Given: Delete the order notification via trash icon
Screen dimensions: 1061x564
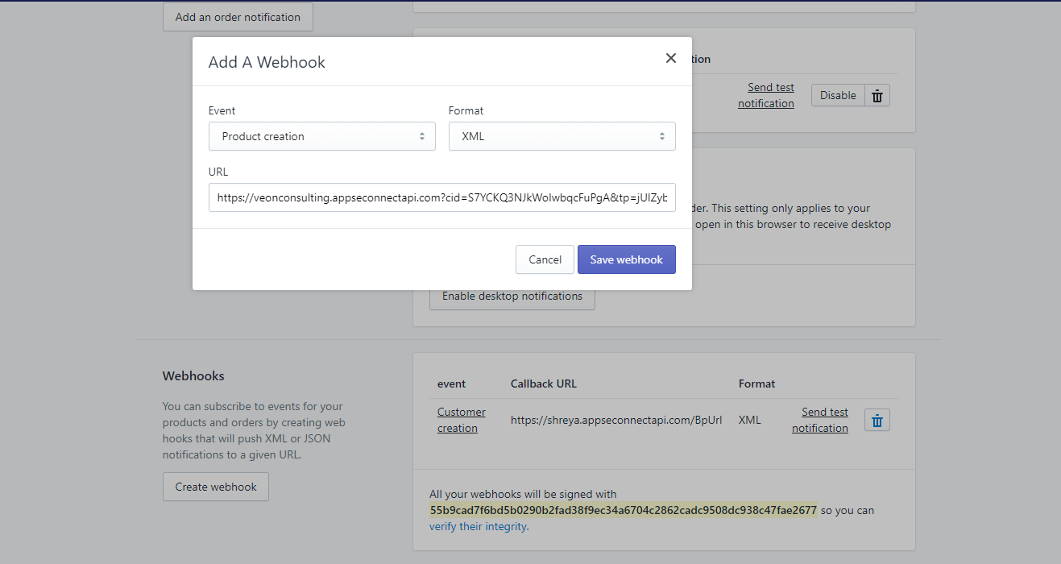Looking at the screenshot, I should click(877, 94).
